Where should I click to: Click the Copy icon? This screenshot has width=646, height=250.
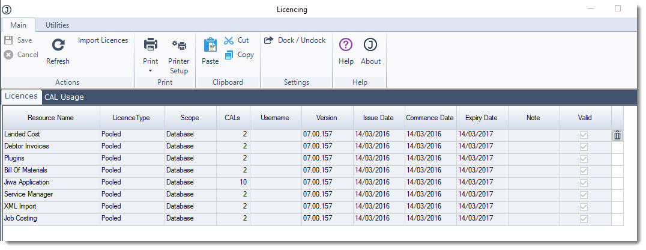229,55
